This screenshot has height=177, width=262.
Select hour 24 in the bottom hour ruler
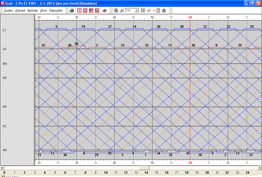(x=247, y=172)
